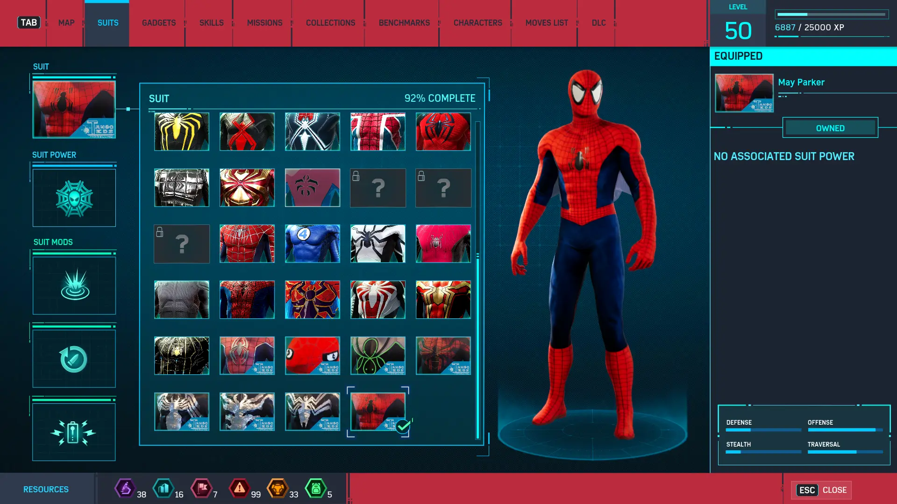
Task: Click the green backpack token icon
Action: [316, 489]
